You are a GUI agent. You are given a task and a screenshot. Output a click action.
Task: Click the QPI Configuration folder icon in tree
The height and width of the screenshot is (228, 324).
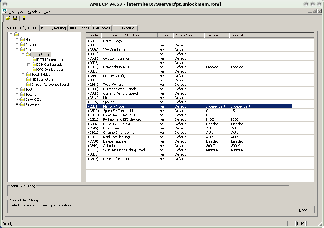point(34,70)
